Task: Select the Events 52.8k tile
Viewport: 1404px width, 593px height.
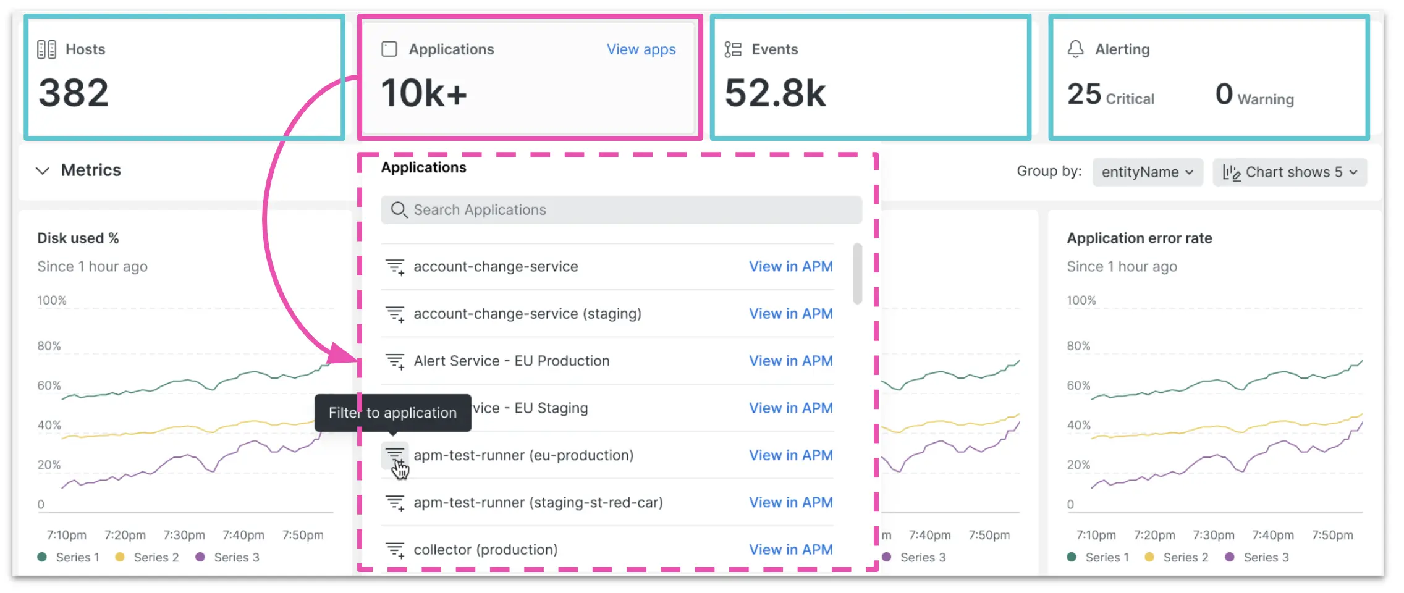Action: 871,78
